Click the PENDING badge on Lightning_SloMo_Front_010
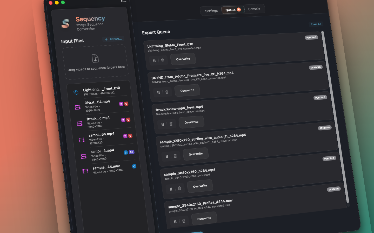 pos(311,37)
